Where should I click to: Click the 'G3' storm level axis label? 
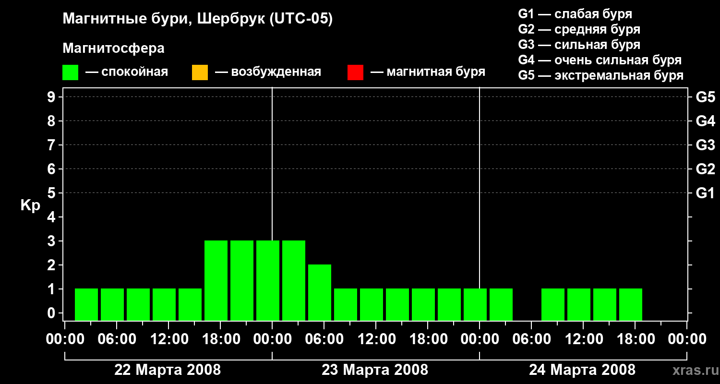[705, 145]
